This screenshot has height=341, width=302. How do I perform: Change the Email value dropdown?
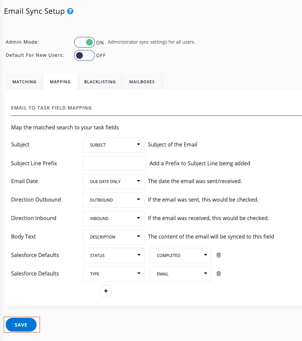(x=181, y=274)
